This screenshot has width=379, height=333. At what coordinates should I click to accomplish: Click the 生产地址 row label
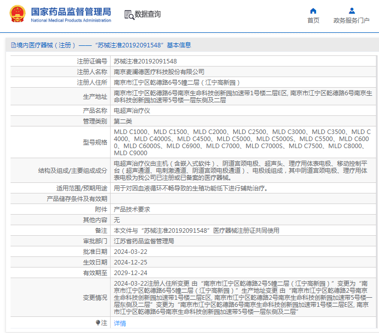tap(95, 97)
